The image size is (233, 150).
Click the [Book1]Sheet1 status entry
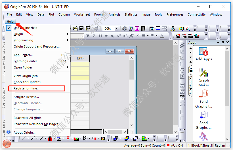pos(200,145)
